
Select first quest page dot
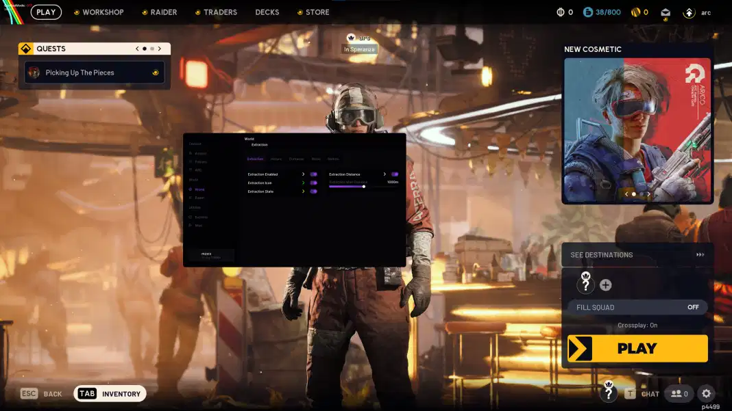tap(145, 49)
